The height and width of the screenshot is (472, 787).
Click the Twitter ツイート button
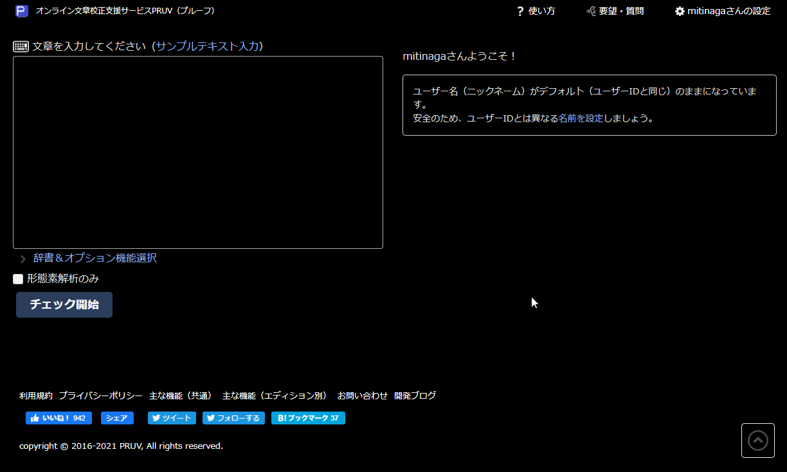(172, 418)
